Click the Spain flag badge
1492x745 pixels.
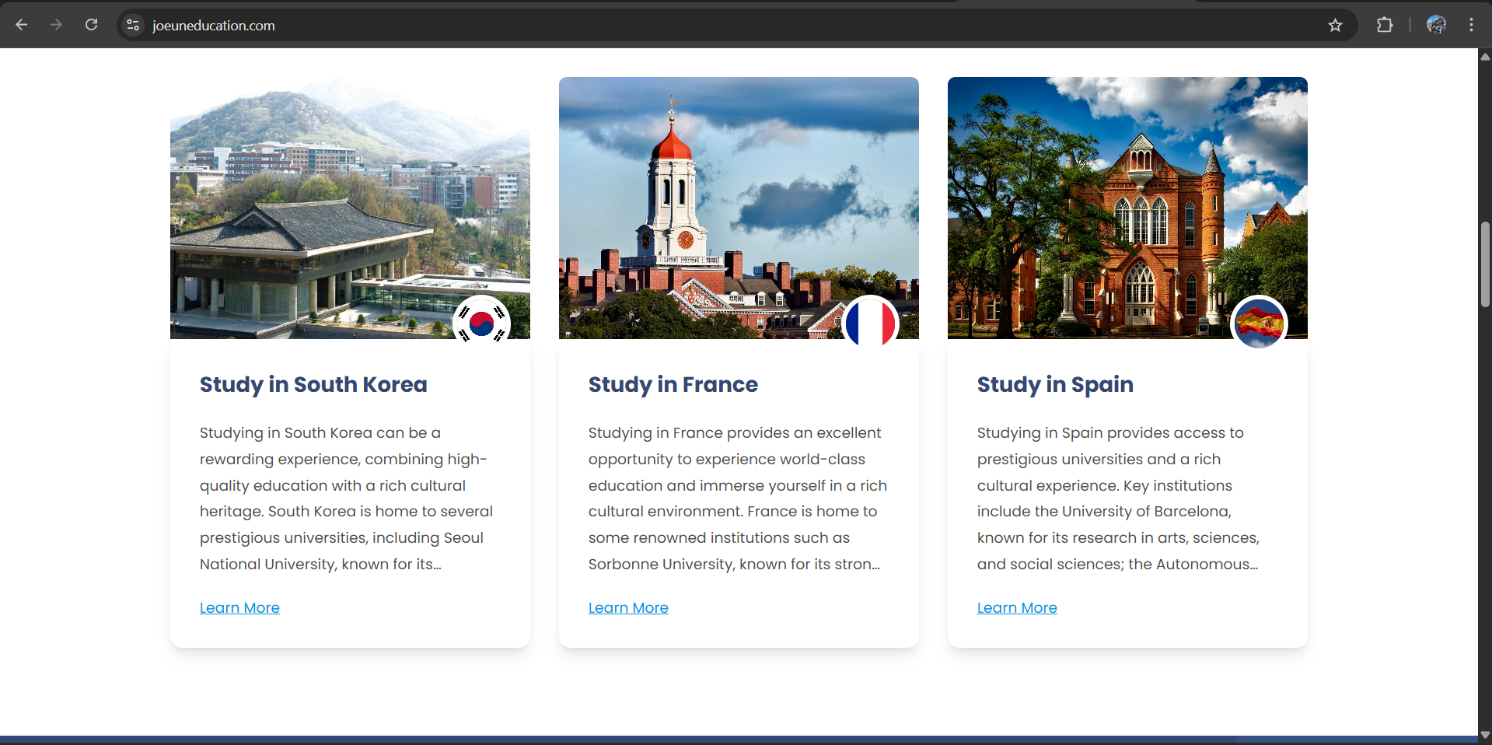(x=1259, y=323)
